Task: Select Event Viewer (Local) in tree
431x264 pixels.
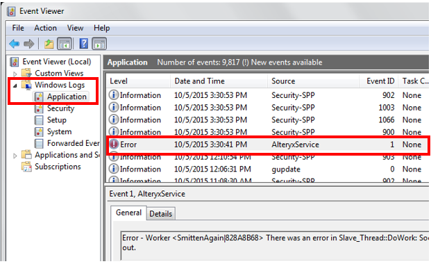Action: pos(57,62)
